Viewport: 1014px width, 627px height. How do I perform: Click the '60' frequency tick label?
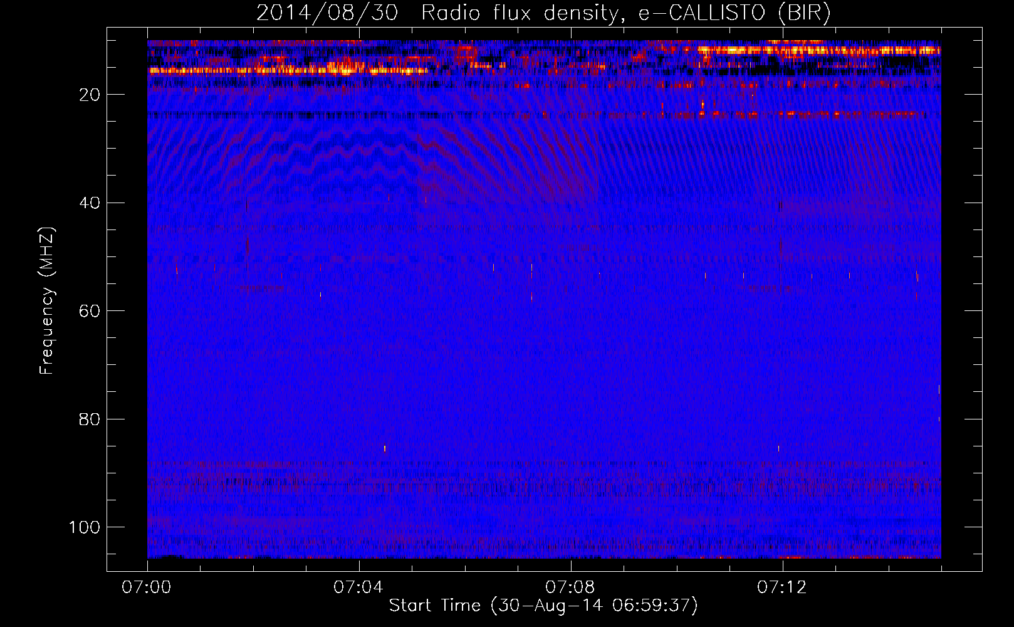(x=90, y=311)
